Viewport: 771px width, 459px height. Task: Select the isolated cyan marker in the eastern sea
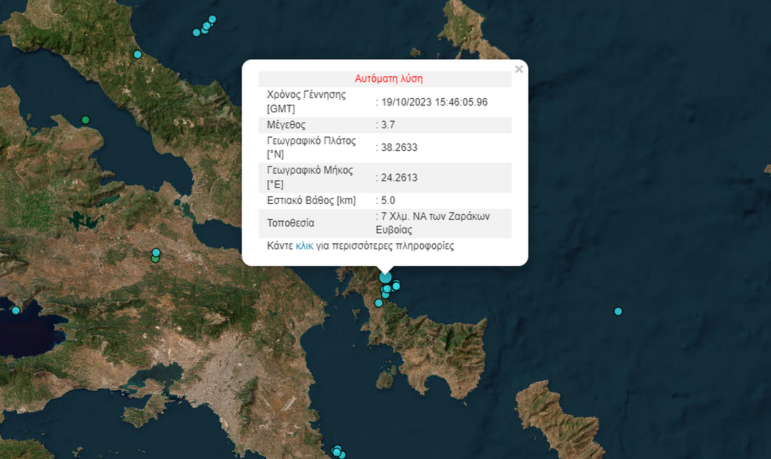618,312
